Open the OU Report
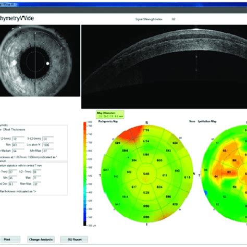The image size is (247, 247). tap(74, 239)
